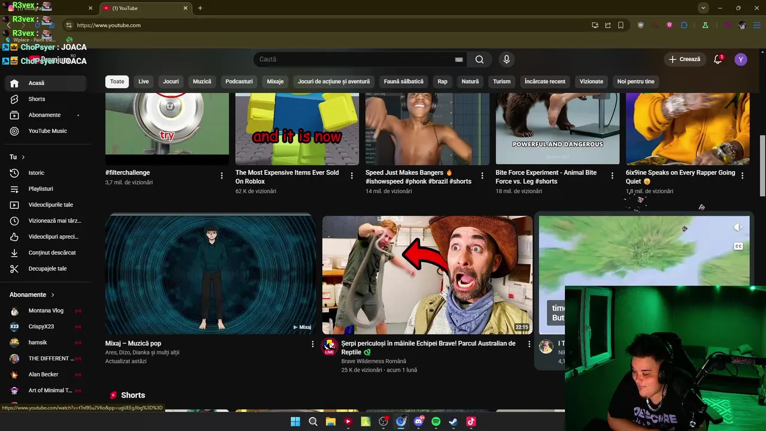The image size is (766, 431).
Task: Open options for 6ix9ine Speaks video
Action: click(x=743, y=176)
